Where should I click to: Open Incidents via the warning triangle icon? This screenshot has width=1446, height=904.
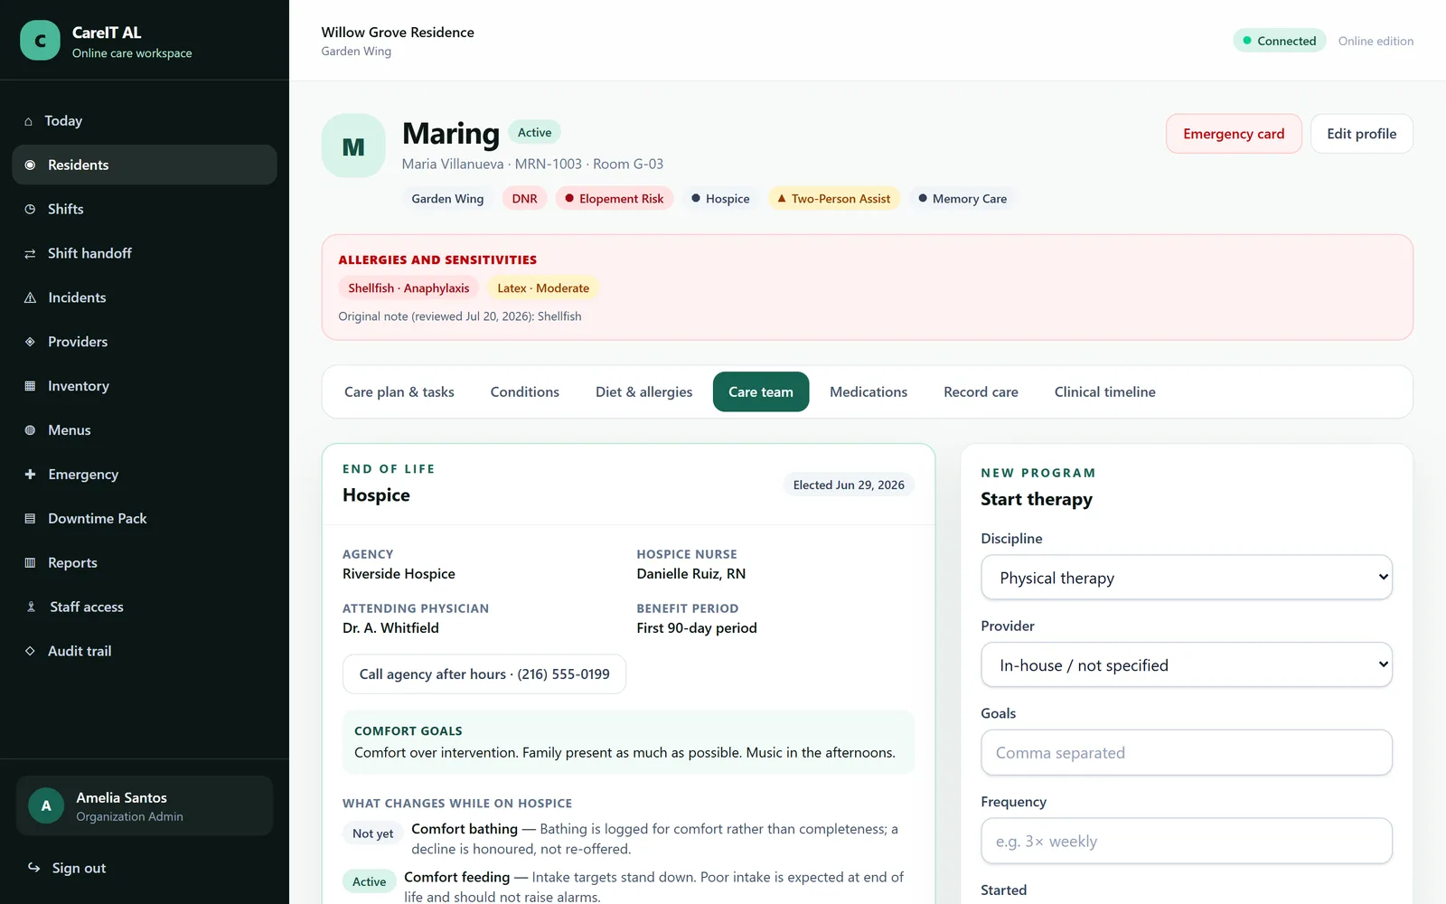pos(30,297)
